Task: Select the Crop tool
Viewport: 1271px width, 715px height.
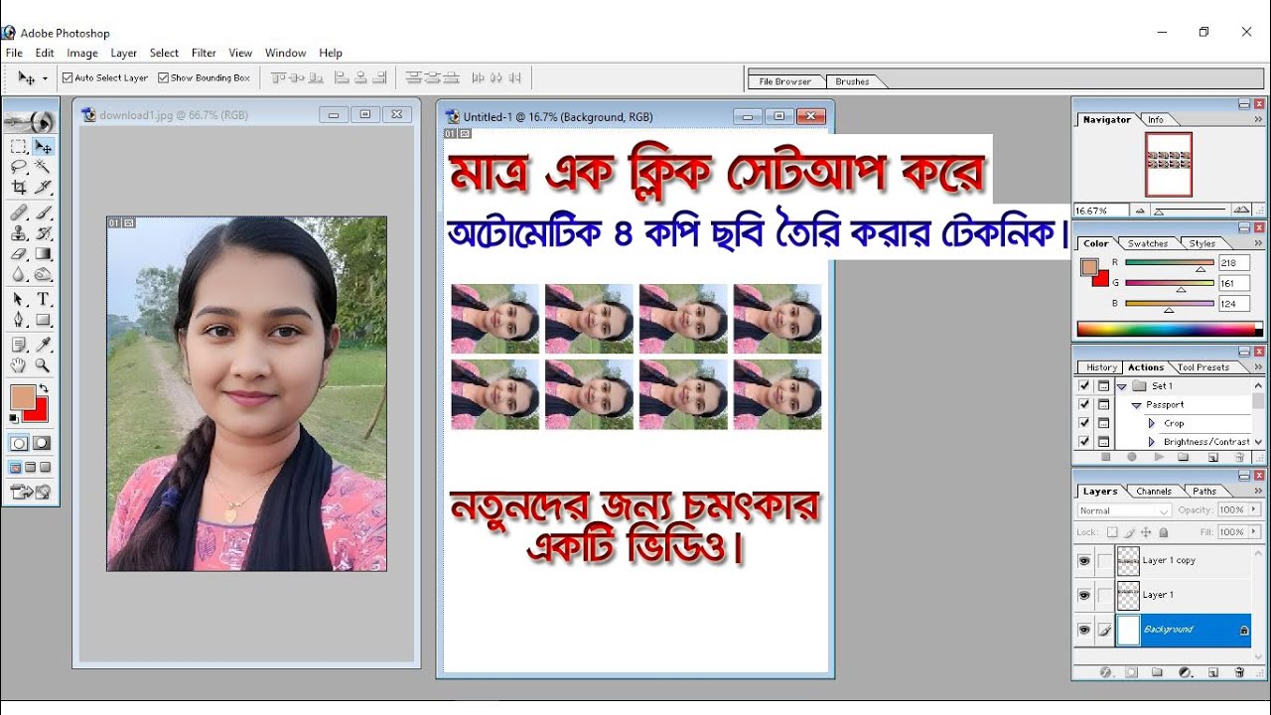Action: tap(19, 187)
